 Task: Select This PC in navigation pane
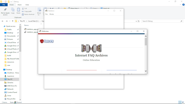pos(10,79)
